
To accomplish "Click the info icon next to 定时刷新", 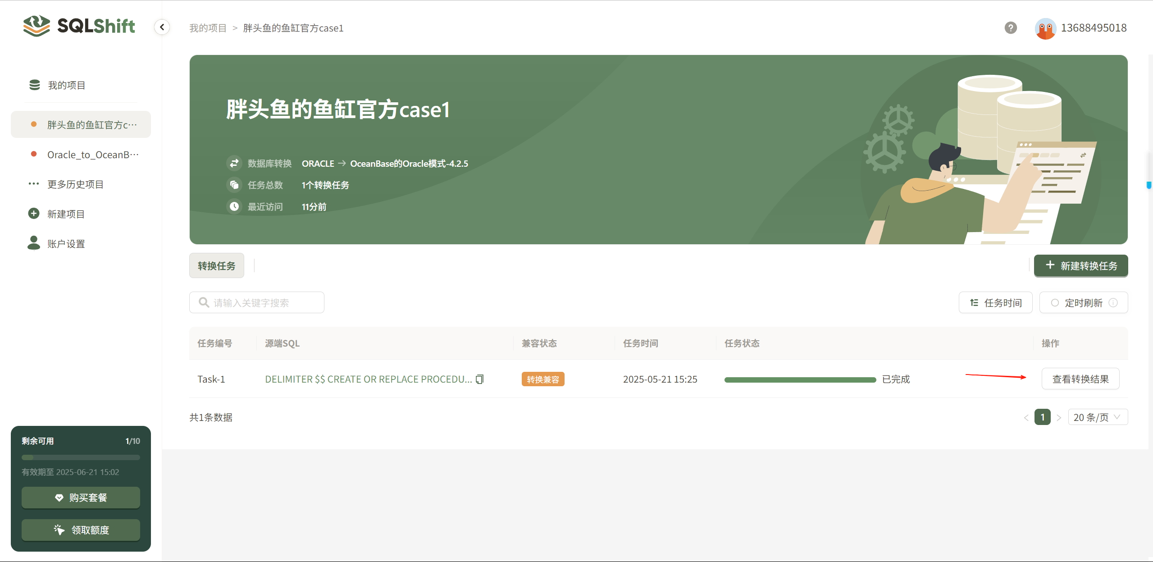I will click(x=1113, y=303).
